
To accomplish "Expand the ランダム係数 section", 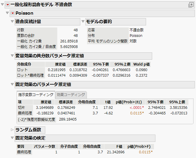I will (x=12, y=130).
